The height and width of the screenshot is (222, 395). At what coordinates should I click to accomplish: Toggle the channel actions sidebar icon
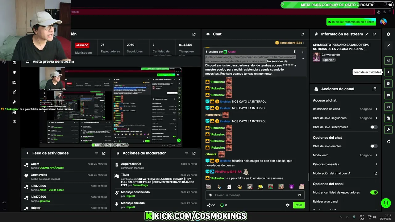388,118
